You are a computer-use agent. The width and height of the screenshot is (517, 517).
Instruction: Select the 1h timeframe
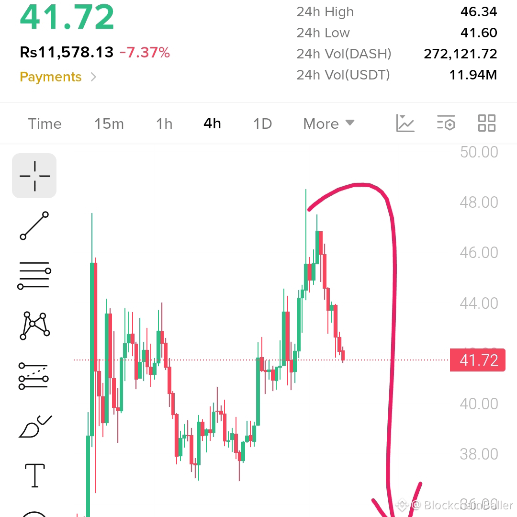tap(164, 124)
